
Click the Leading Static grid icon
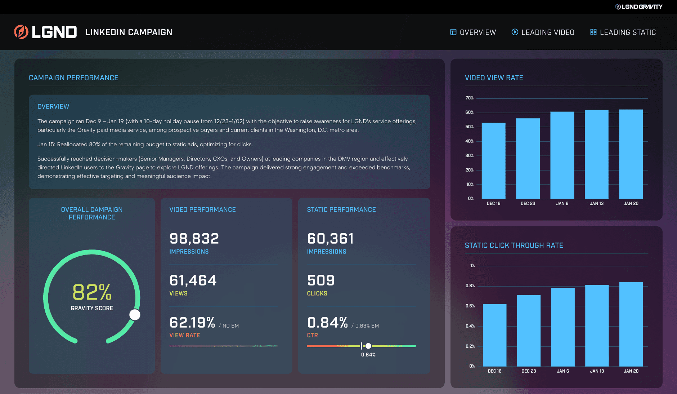[x=593, y=32]
